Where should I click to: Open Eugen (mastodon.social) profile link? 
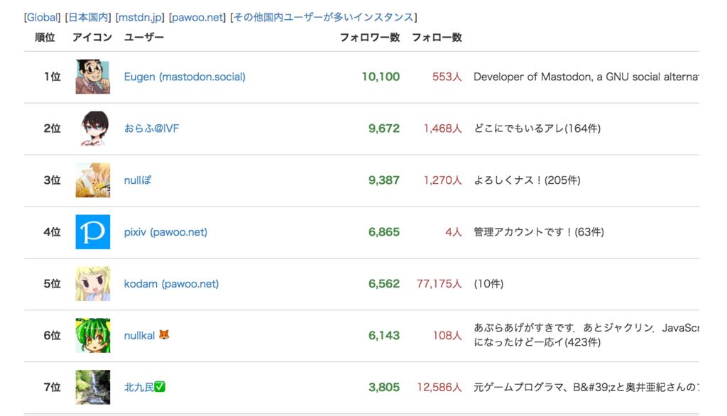[185, 77]
